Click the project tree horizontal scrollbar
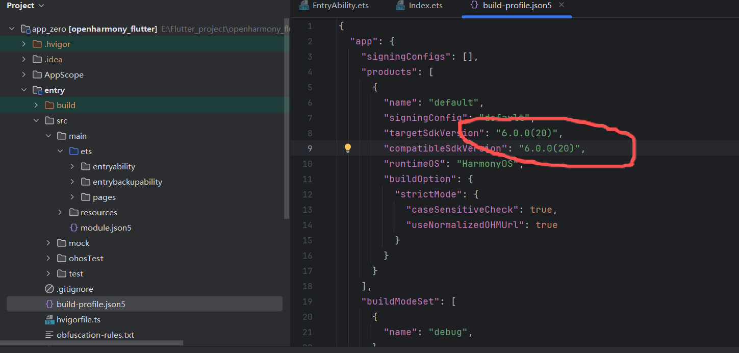 coord(91,343)
